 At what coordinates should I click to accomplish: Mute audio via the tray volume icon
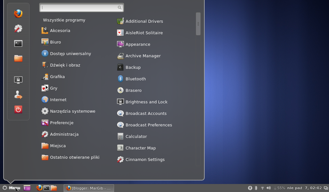pos(269,188)
